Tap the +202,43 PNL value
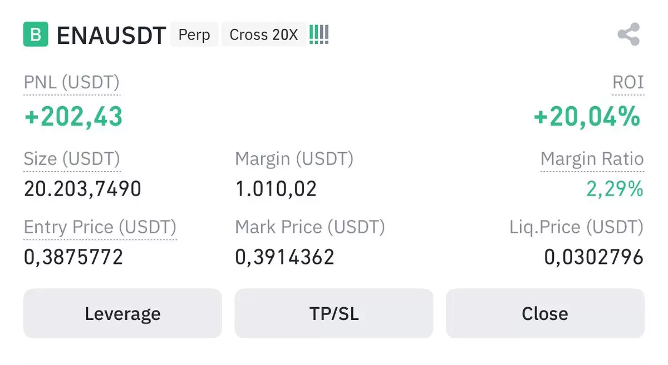 pos(73,117)
